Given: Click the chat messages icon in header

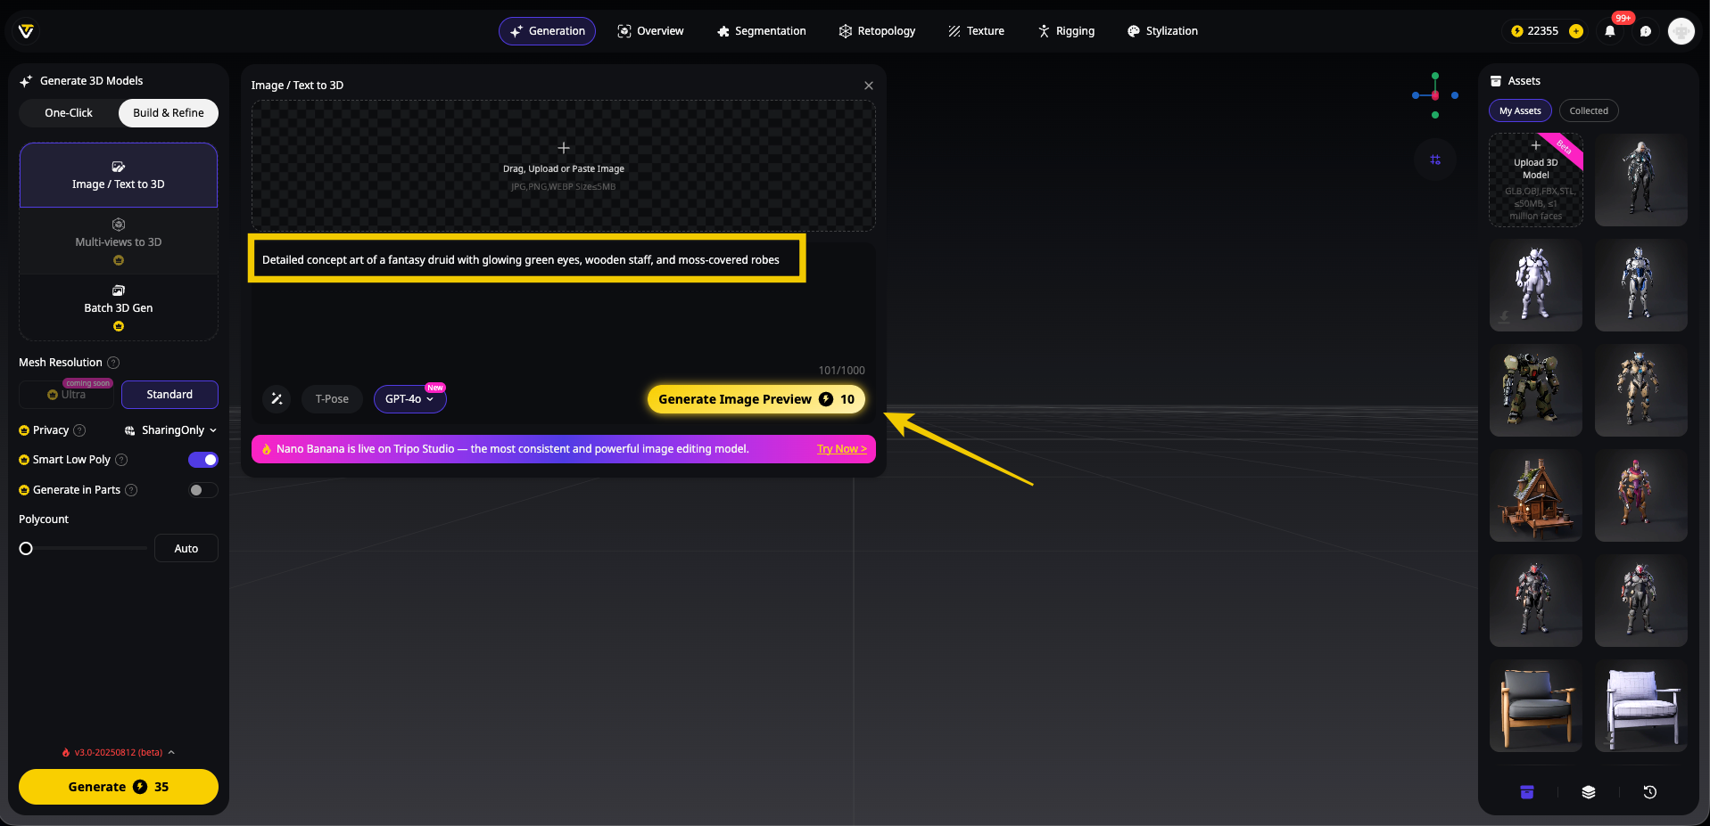Looking at the screenshot, I should pos(1646,31).
